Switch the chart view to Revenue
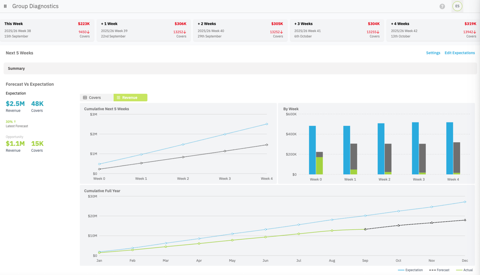 (130, 98)
